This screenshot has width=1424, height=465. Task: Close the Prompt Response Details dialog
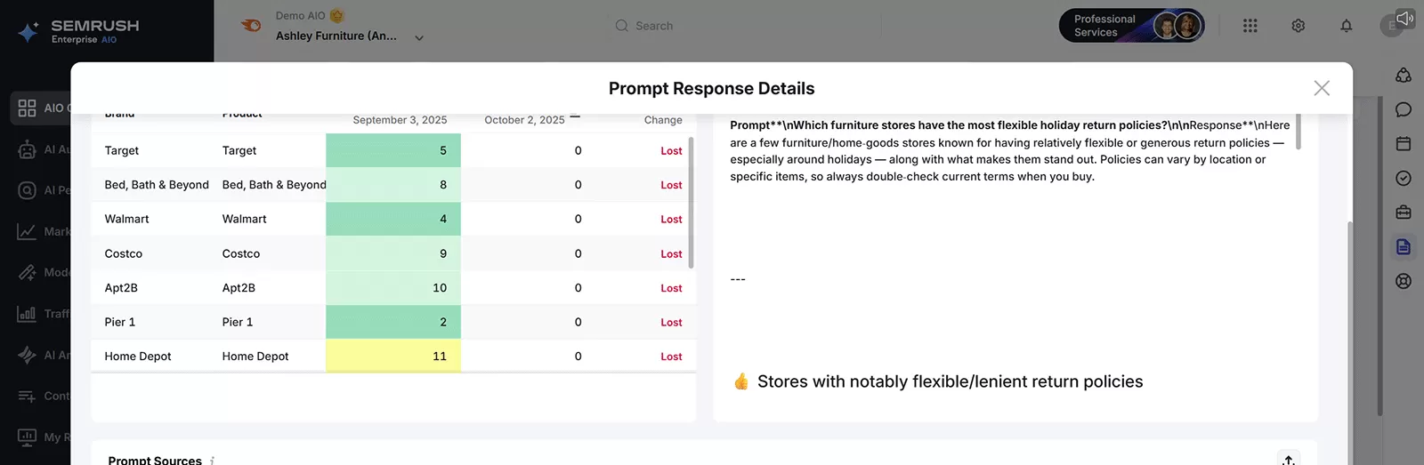(x=1322, y=88)
